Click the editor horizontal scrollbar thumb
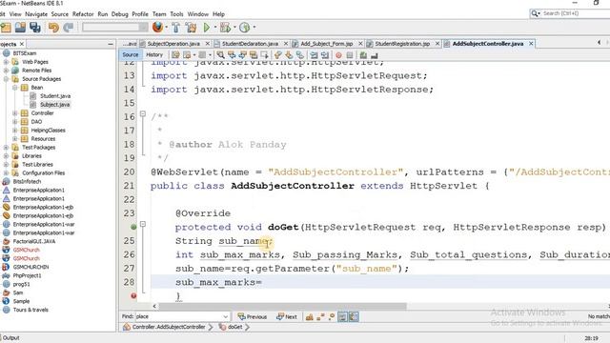Image resolution: width=610 pixels, height=343 pixels. coord(282,306)
